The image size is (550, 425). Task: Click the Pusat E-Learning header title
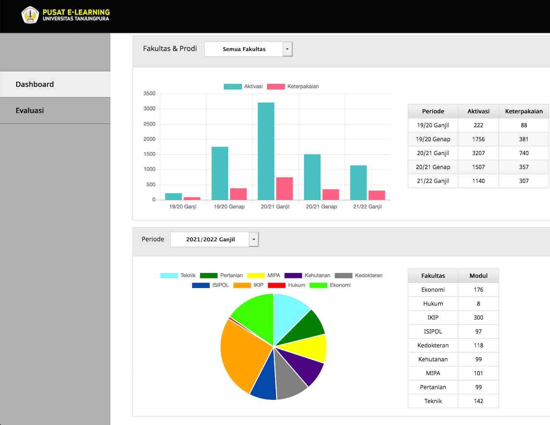76,12
